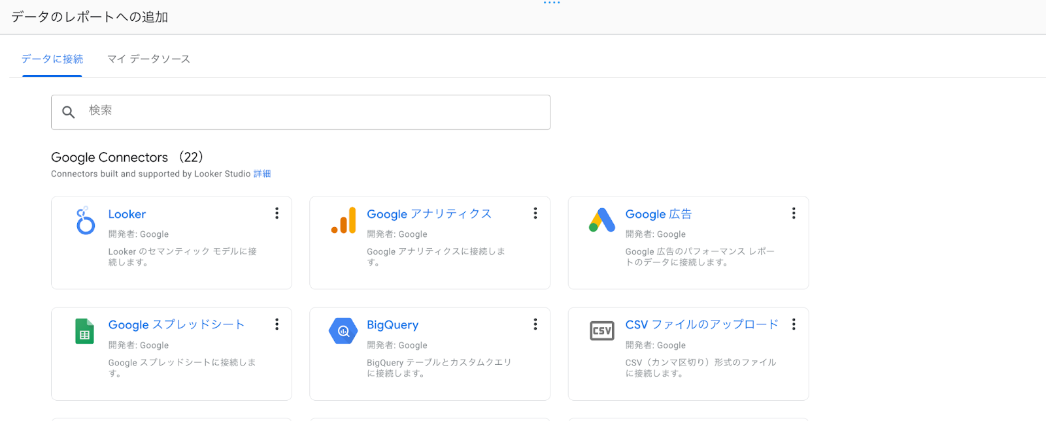Switch to the マイ データソース tab
The image size is (1046, 421).
(148, 59)
